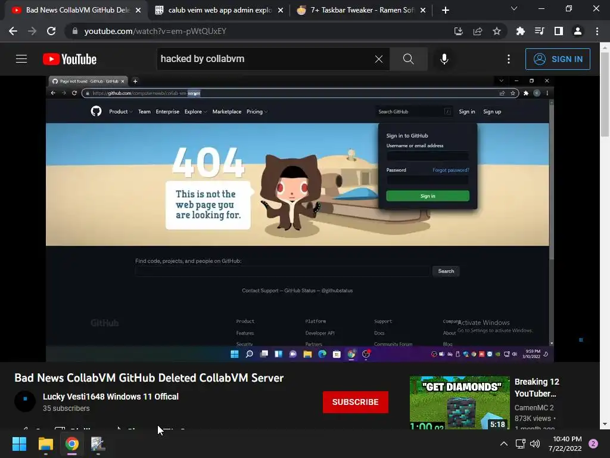This screenshot has width=610, height=458.
Task: Start voice search with the microphone
Action: tap(444, 59)
